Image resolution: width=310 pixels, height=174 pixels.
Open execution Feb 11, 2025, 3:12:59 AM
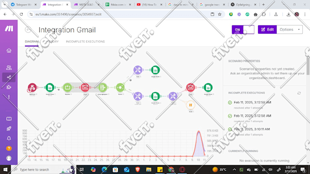253,102
